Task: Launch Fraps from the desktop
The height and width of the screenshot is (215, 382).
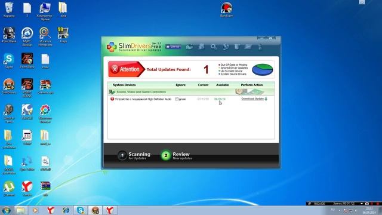Action: point(63,35)
